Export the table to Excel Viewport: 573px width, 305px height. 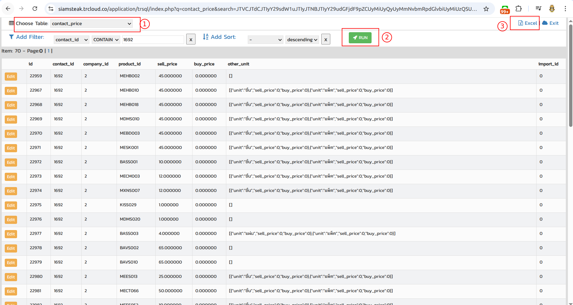click(527, 23)
